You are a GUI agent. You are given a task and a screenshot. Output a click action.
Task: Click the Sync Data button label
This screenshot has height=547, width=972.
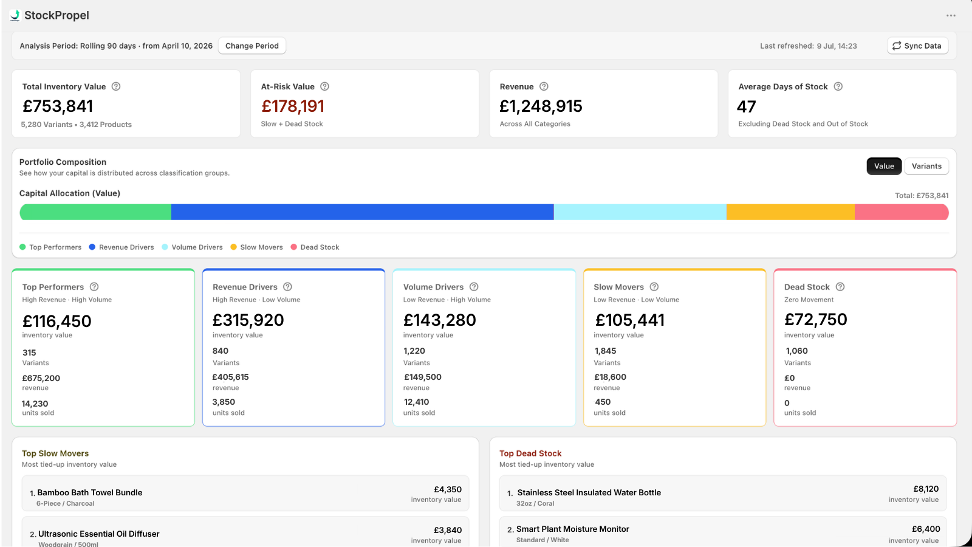pyautogui.click(x=923, y=46)
